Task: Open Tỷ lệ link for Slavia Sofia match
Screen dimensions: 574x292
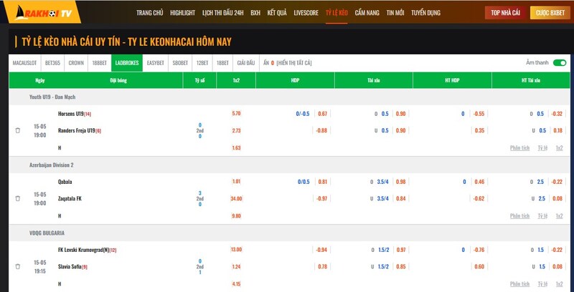Action: 542,283
